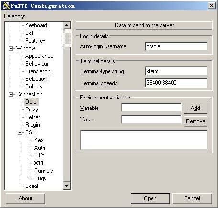Open the TTY settings under SSH
Image resolution: width=218 pixels, height=208 pixels.
[40, 155]
